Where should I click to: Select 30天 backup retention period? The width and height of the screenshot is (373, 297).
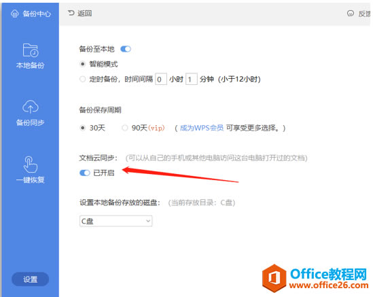point(82,128)
